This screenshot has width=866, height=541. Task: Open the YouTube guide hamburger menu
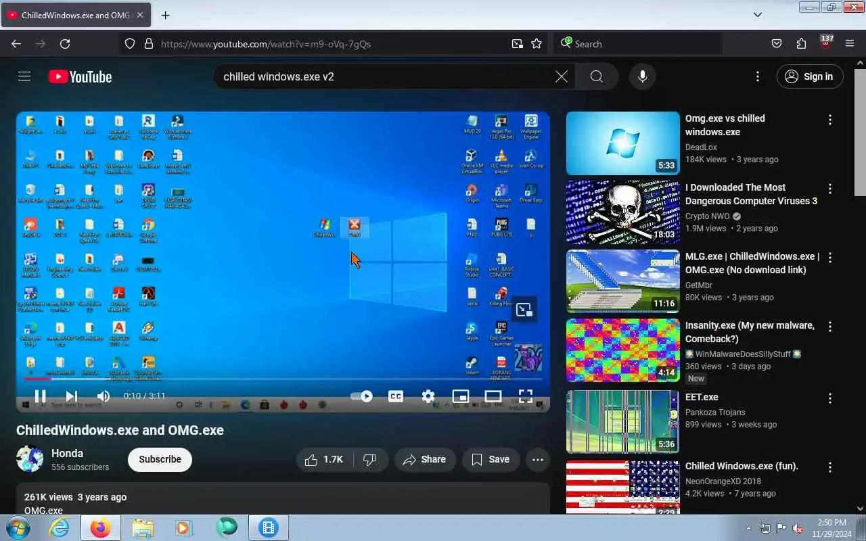pyautogui.click(x=24, y=76)
